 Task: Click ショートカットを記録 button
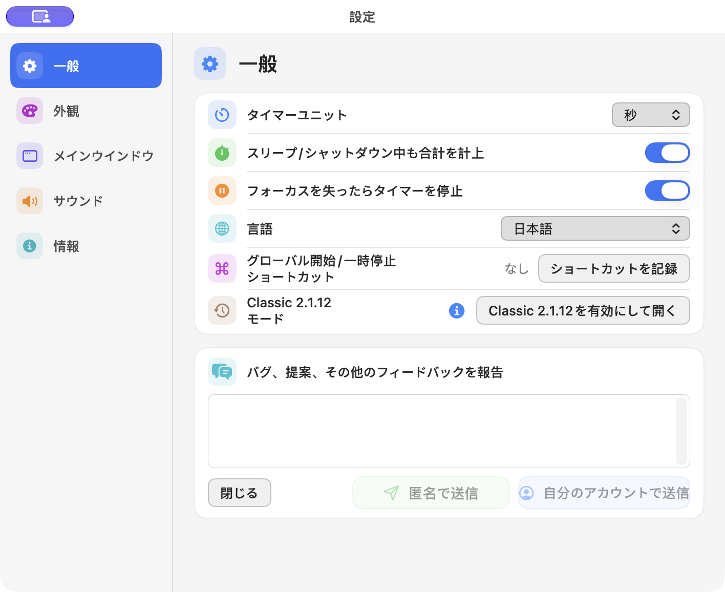coord(614,268)
